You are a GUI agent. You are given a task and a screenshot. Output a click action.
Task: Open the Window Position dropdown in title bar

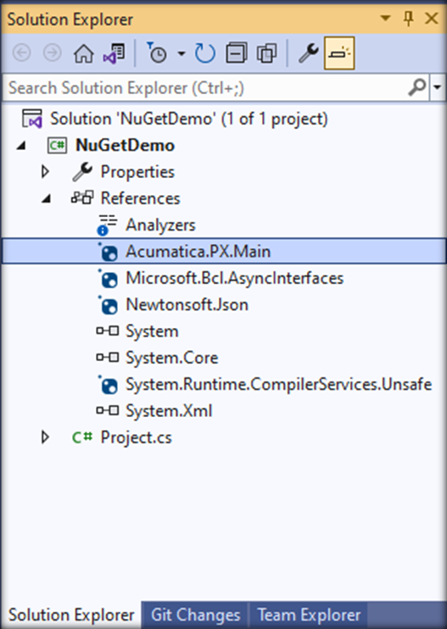click(385, 19)
